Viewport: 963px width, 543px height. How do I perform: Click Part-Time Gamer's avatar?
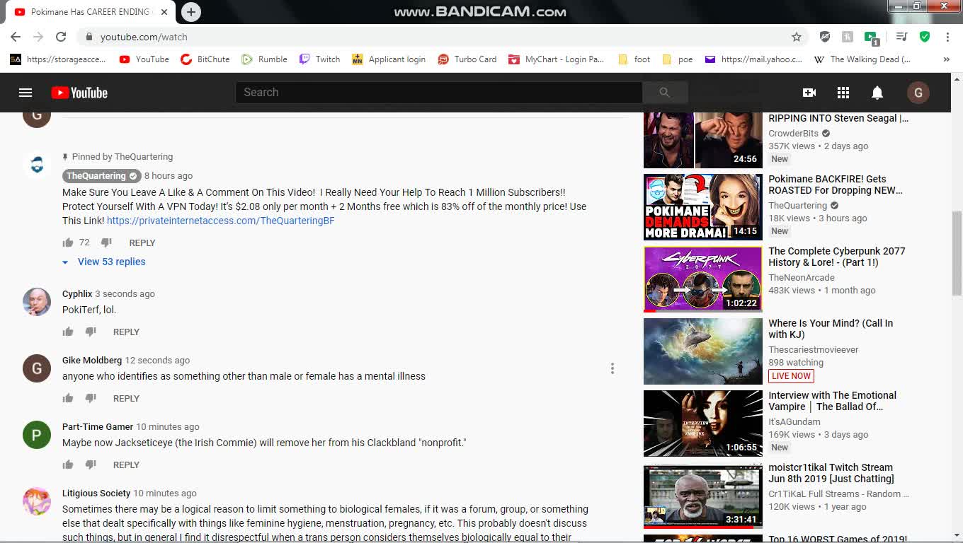[37, 435]
